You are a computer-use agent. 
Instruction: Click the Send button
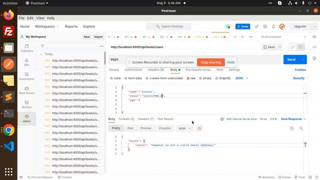[291, 59]
